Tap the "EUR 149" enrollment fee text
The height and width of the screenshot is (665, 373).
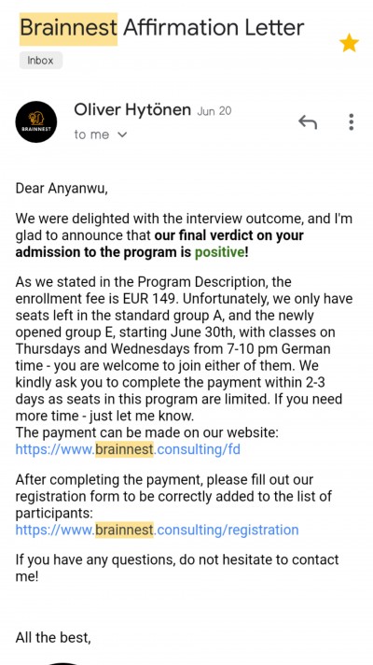click(x=151, y=299)
